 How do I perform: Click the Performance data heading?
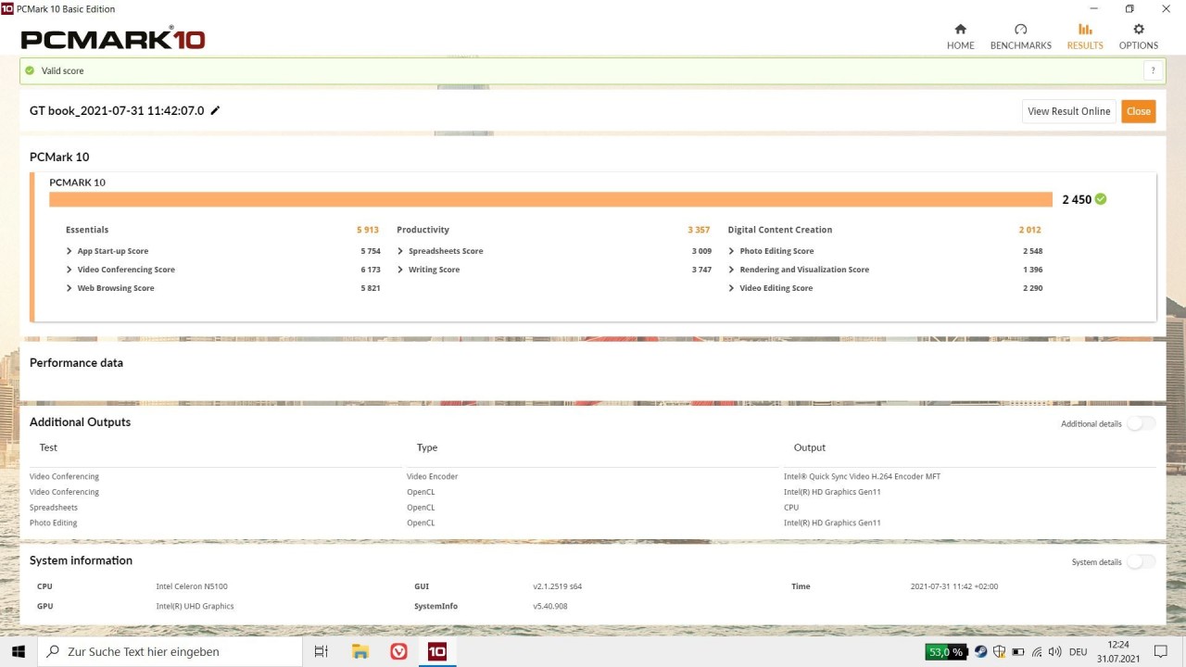point(76,363)
